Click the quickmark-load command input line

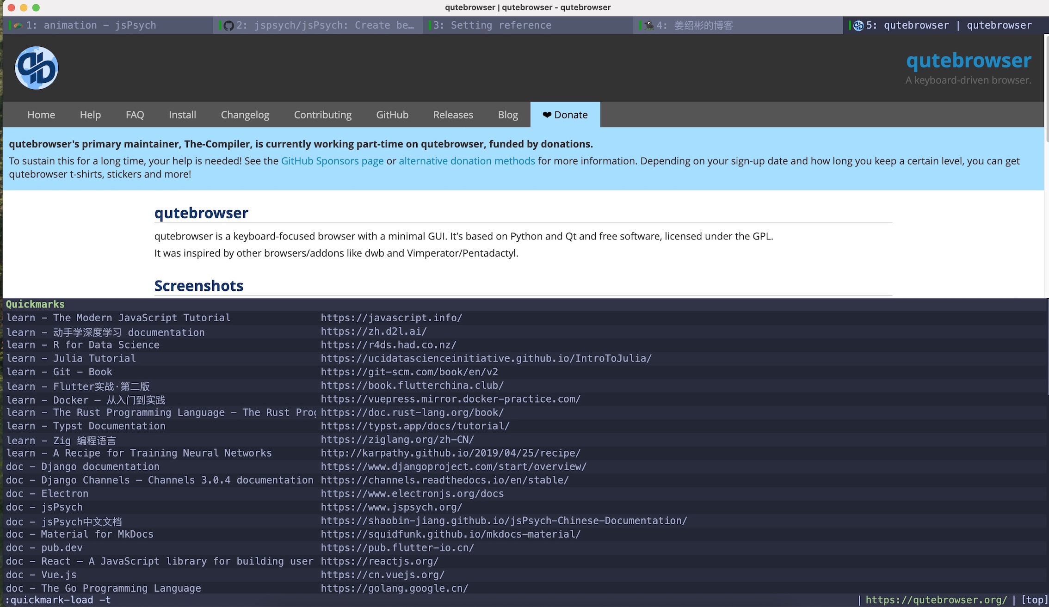(426, 600)
